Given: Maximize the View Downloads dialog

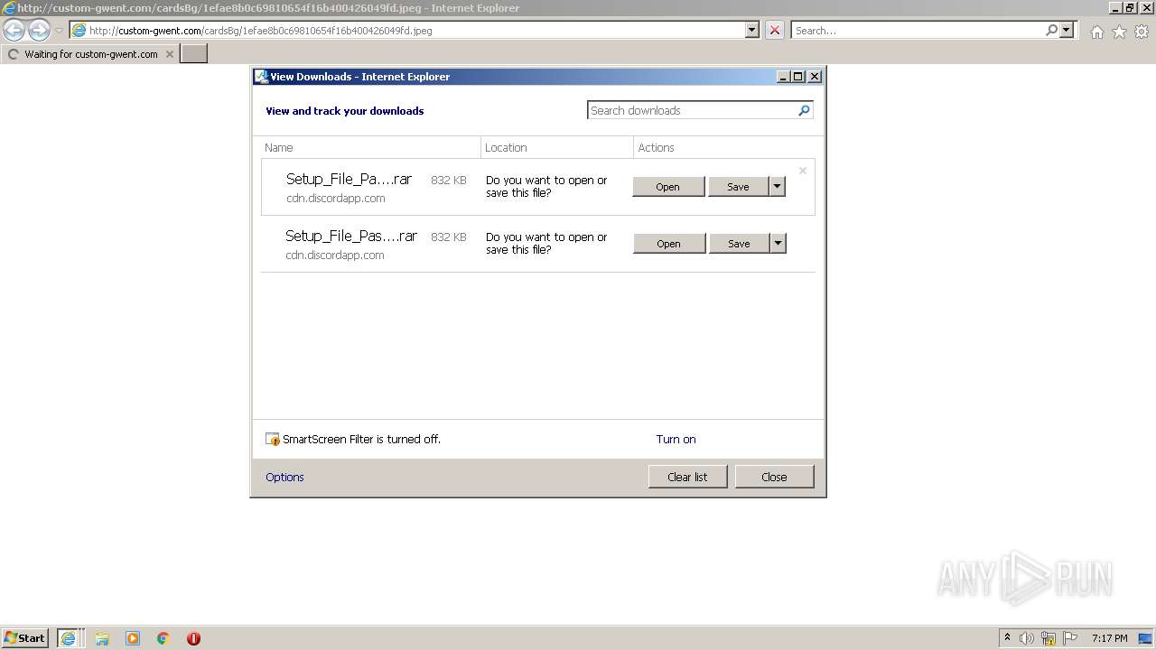Looking at the screenshot, I should tap(797, 77).
